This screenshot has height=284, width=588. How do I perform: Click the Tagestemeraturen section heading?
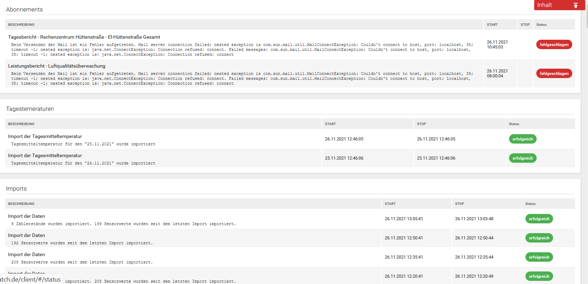click(30, 109)
